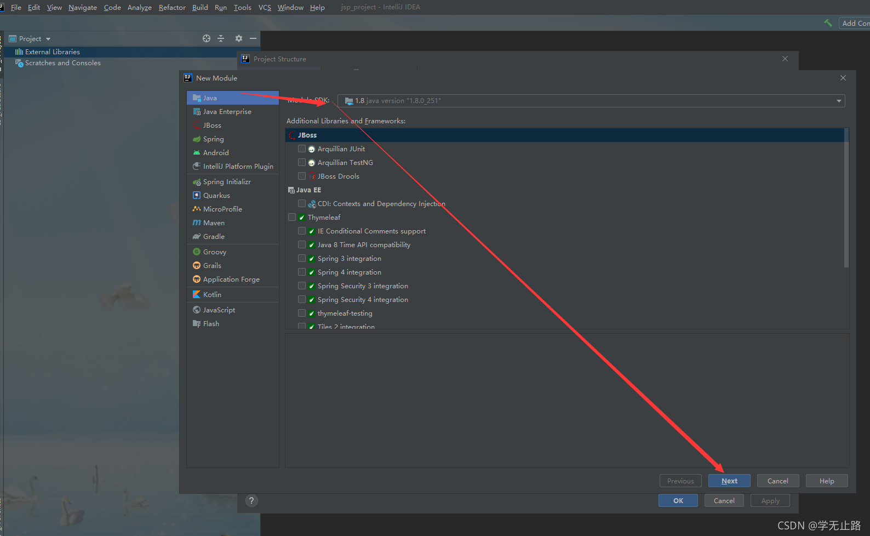870x536 pixels.
Task: Select the Maven module icon
Action: [x=197, y=223]
